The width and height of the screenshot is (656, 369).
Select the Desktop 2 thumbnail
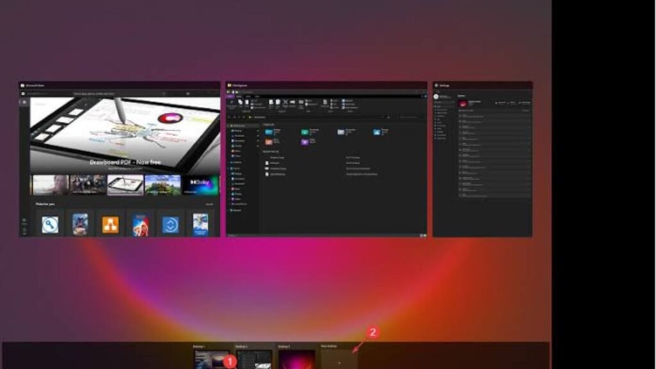coord(254,360)
